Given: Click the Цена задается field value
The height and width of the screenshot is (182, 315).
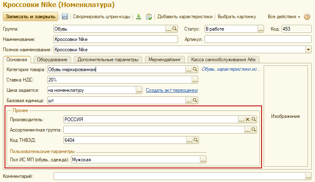Looking at the screenshot, I should (x=91, y=90).
